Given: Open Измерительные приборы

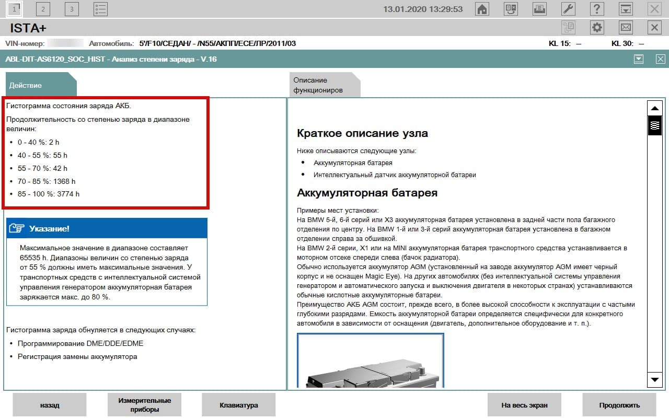Looking at the screenshot, I should click(144, 405).
